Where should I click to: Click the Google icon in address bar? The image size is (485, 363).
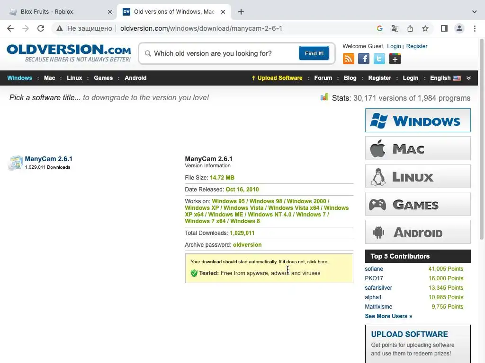point(380,28)
